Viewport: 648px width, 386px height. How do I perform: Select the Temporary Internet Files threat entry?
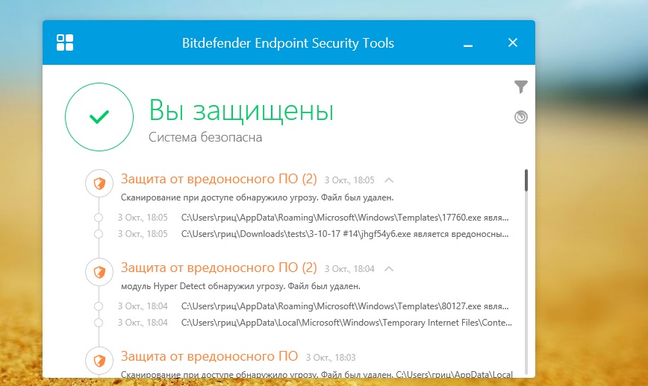point(346,323)
